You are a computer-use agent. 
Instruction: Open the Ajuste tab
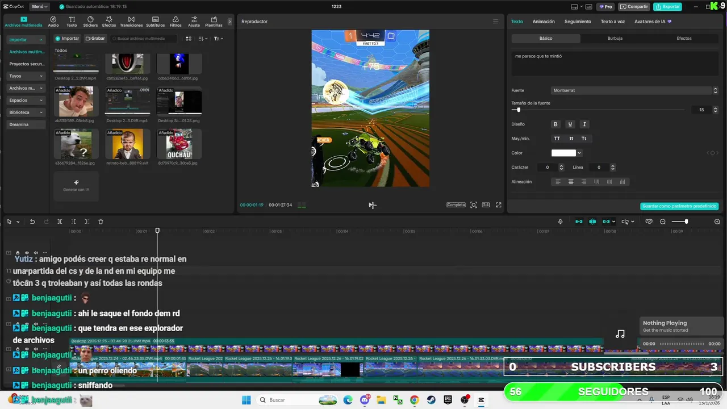click(x=194, y=22)
